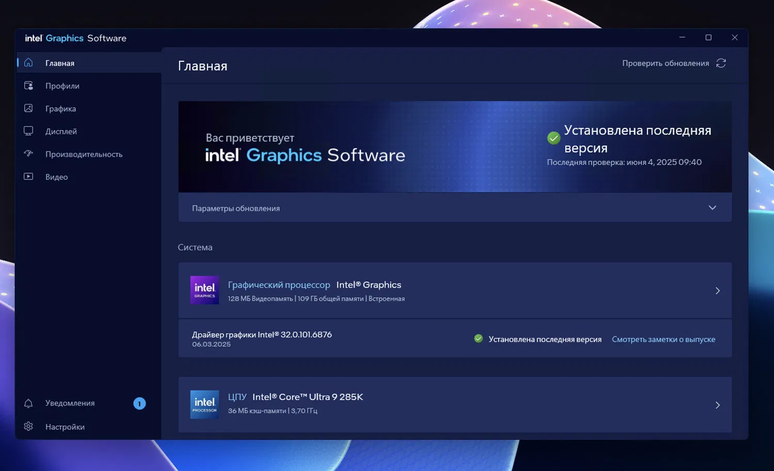
Task: Show Уведомления from the sidebar
Action: click(89, 403)
